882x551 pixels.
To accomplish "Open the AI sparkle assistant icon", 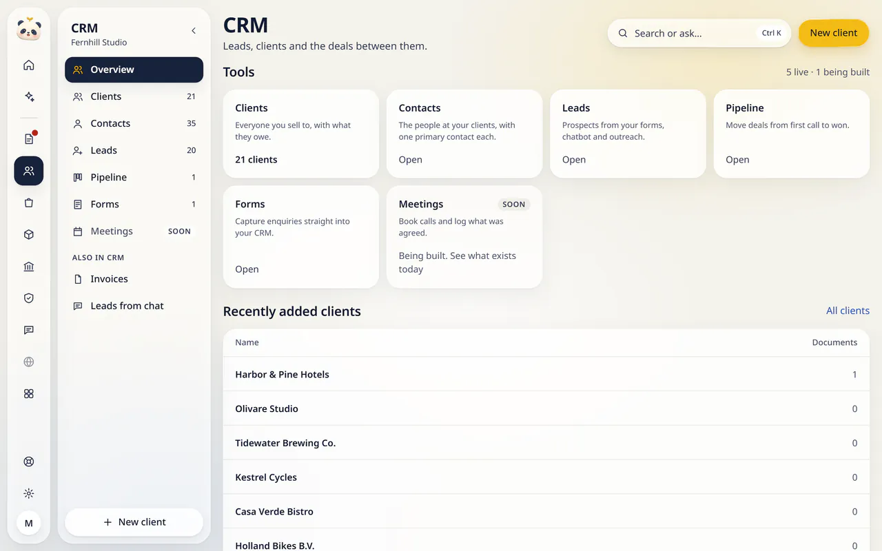I will 29,97.
